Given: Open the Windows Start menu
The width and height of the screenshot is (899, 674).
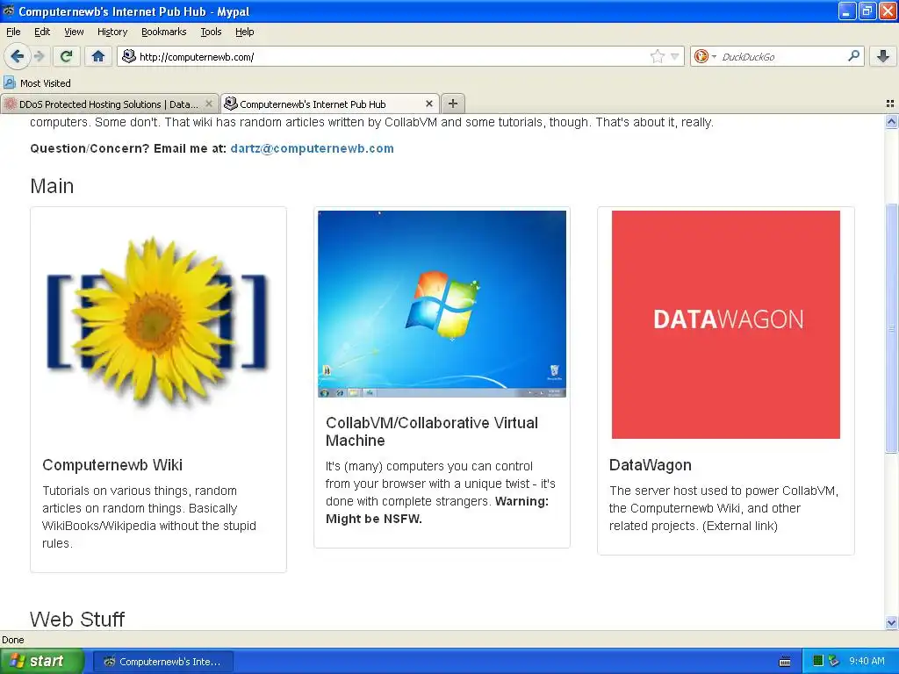Looking at the screenshot, I should pos(41,662).
